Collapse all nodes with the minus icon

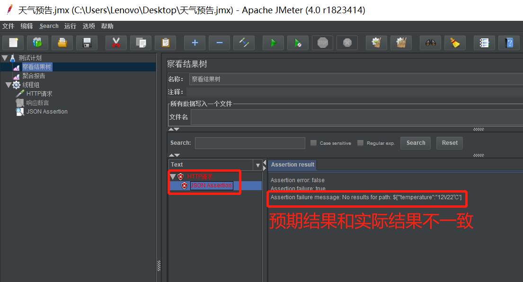(220, 43)
